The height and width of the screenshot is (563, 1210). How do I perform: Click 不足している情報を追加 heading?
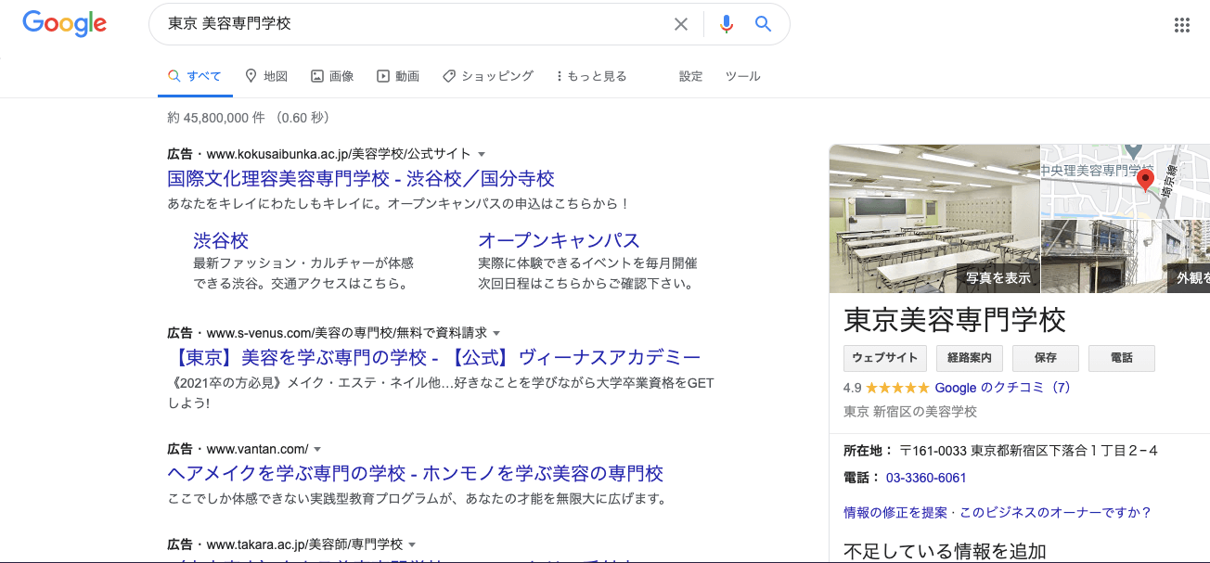945,551
